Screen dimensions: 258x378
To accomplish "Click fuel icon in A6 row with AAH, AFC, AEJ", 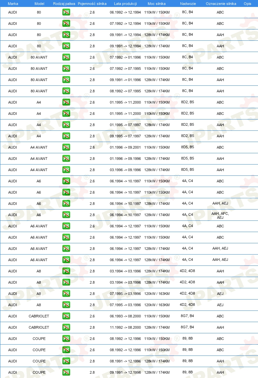I will [66, 214].
